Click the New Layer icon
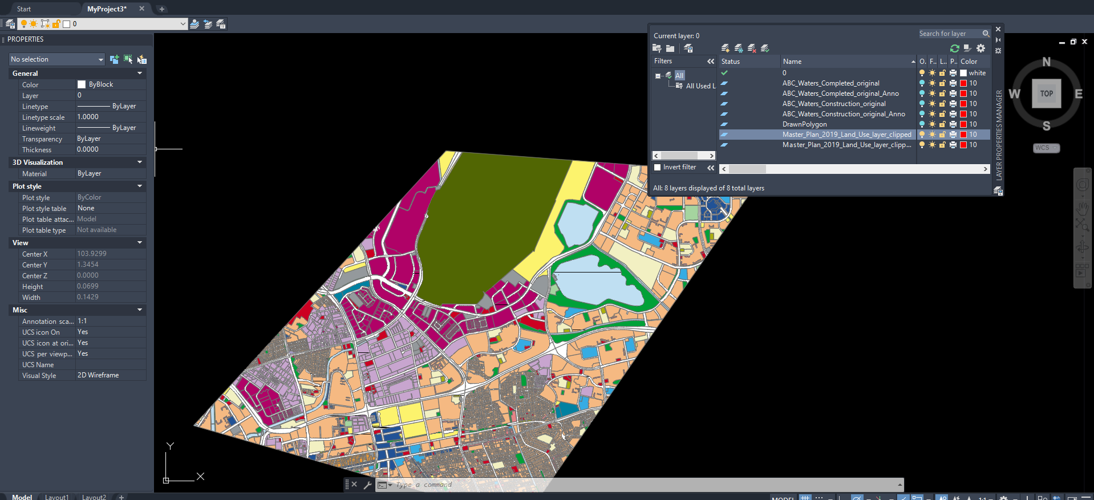This screenshot has height=500, width=1094. (x=726, y=48)
